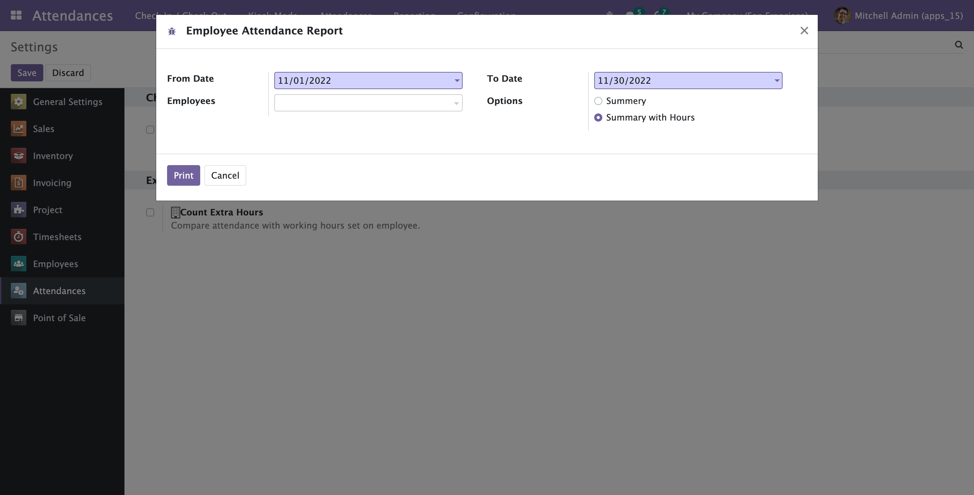
Task: Expand the Employees selection dropdown
Action: tap(456, 103)
